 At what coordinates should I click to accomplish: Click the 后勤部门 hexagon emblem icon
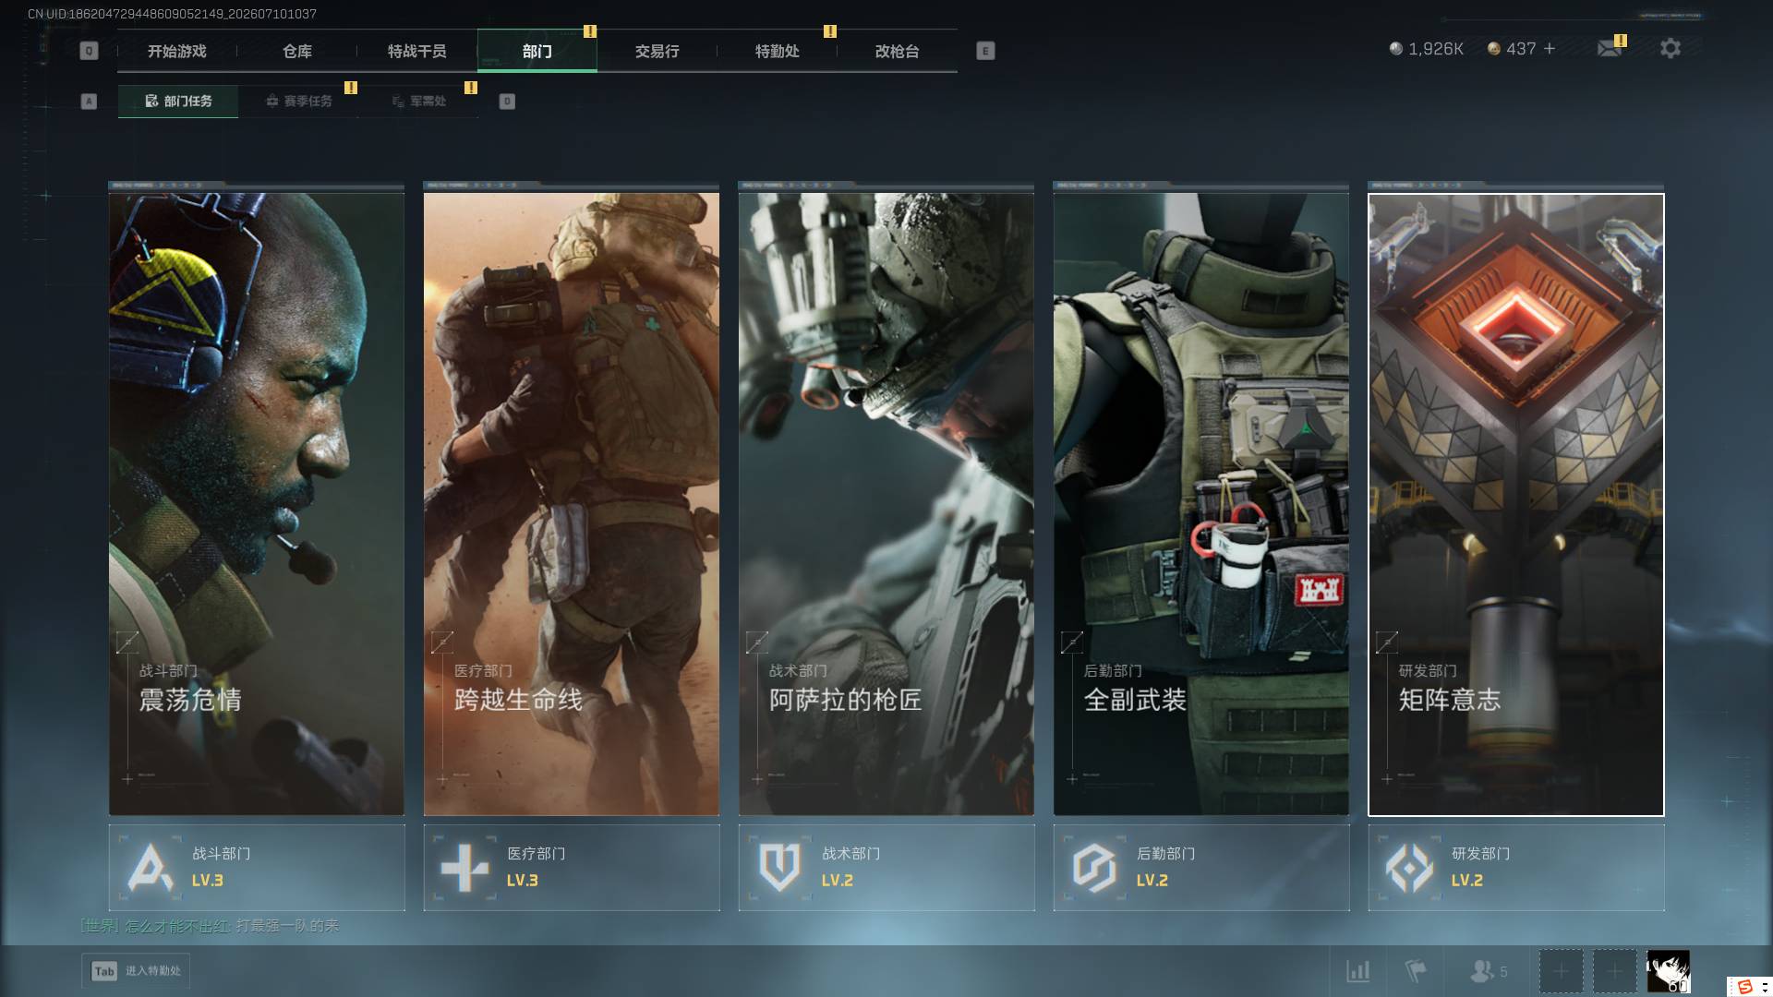click(1094, 867)
